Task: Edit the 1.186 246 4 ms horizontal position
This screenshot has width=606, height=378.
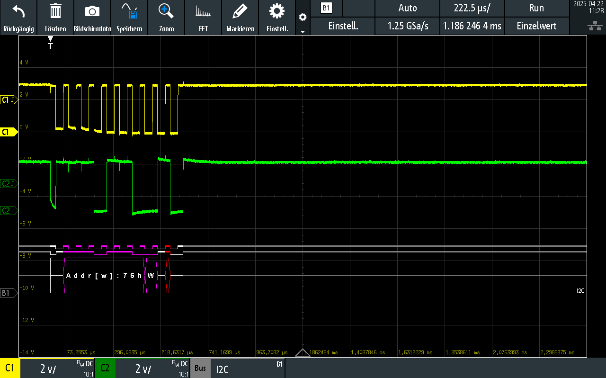Action: tap(472, 26)
